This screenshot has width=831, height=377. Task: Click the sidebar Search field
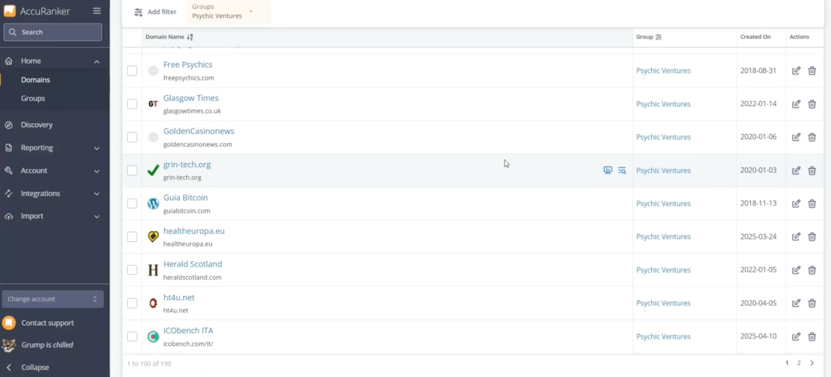pos(53,32)
